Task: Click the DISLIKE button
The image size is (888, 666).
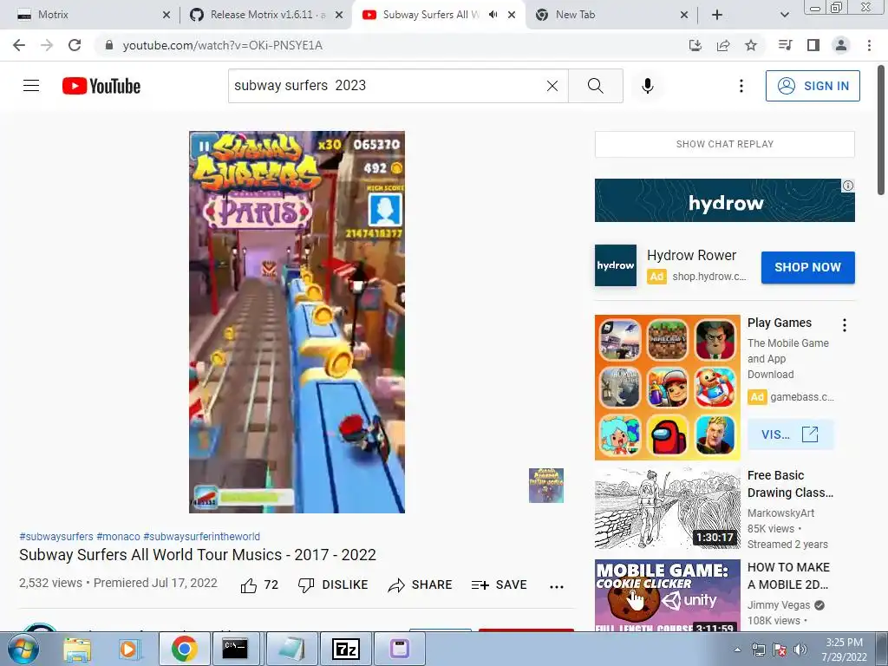Action: [333, 585]
